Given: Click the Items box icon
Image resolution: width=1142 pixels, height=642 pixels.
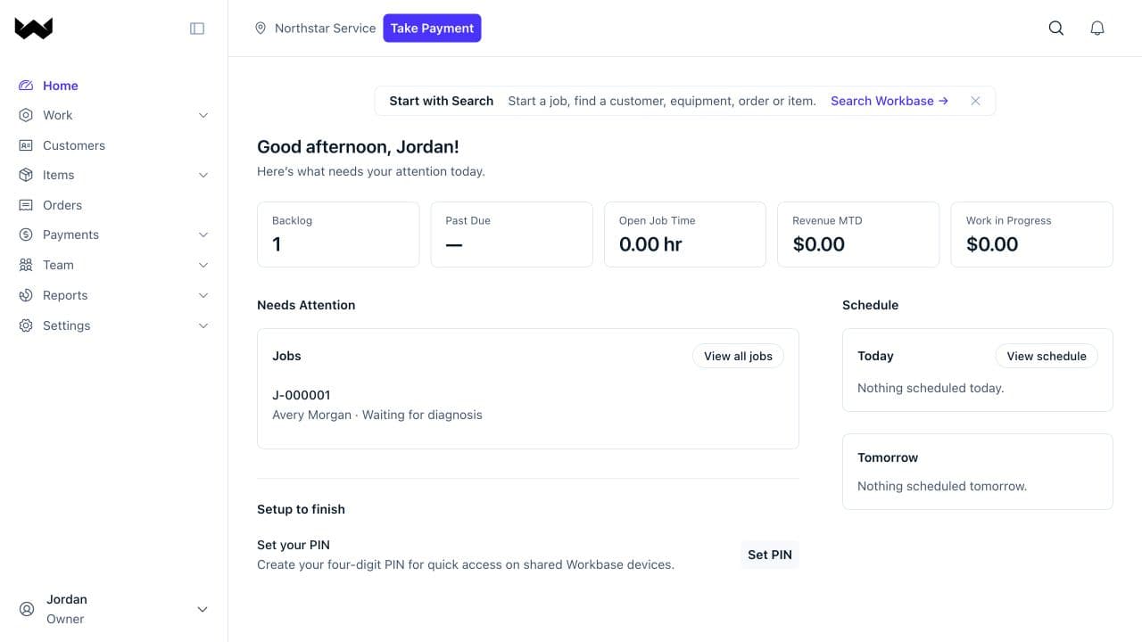Looking at the screenshot, I should (26, 175).
